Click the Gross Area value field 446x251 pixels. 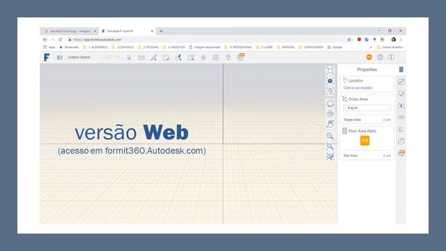click(367, 108)
